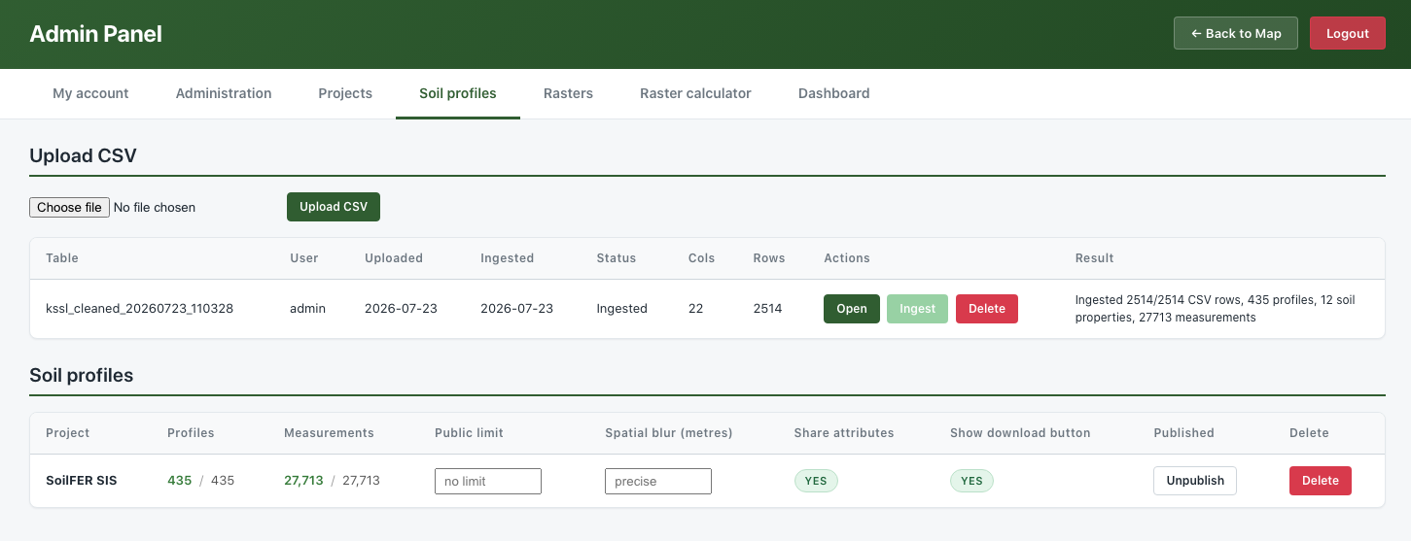Click the Choose file button
Screen dimensions: 1411x541
[69, 207]
